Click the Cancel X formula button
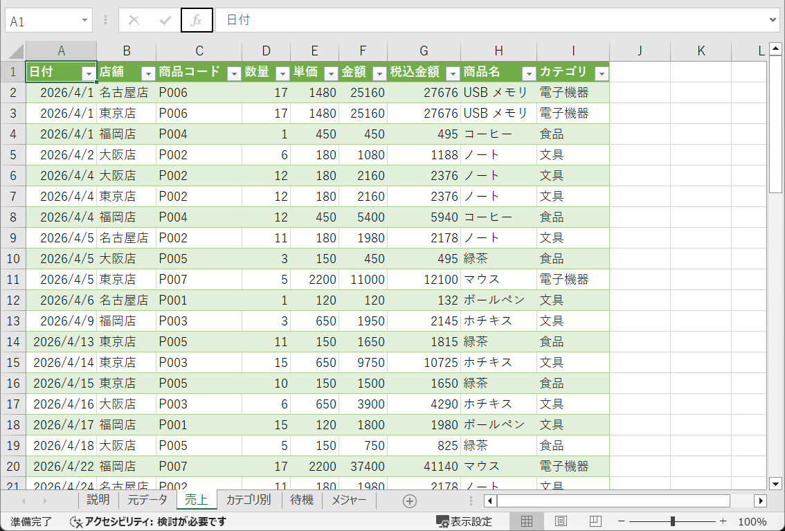The image size is (785, 531). pyautogui.click(x=134, y=20)
